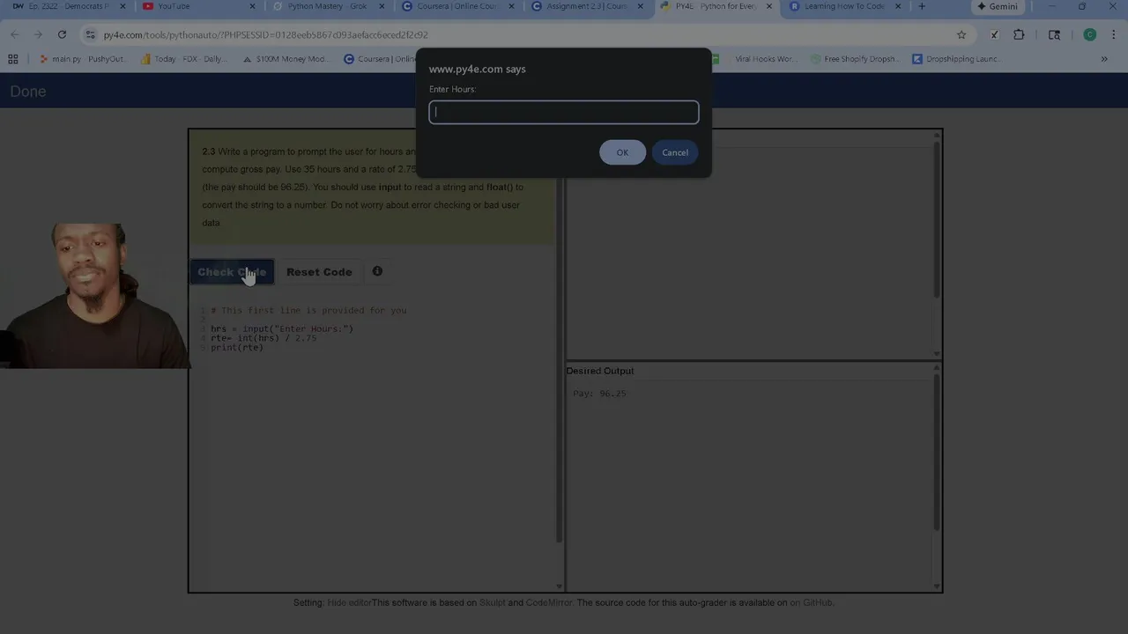Open the media control icon in toolbar
Viewport: 1128px width, 634px height.
point(1054,34)
